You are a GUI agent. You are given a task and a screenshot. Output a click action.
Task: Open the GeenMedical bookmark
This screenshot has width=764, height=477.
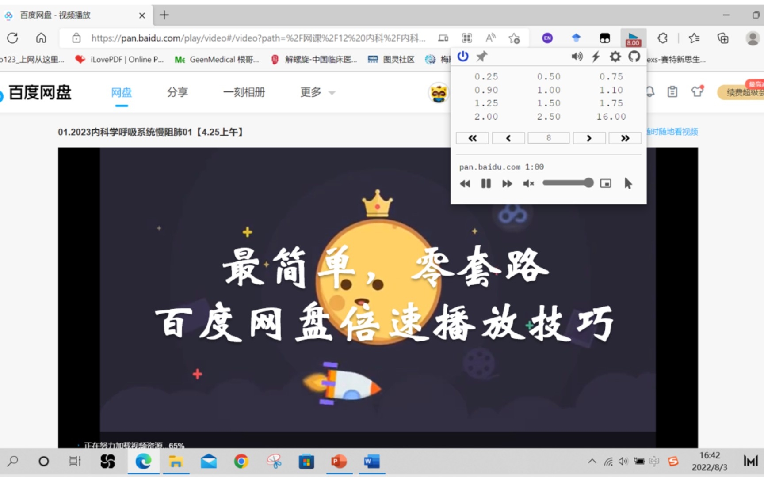click(217, 59)
